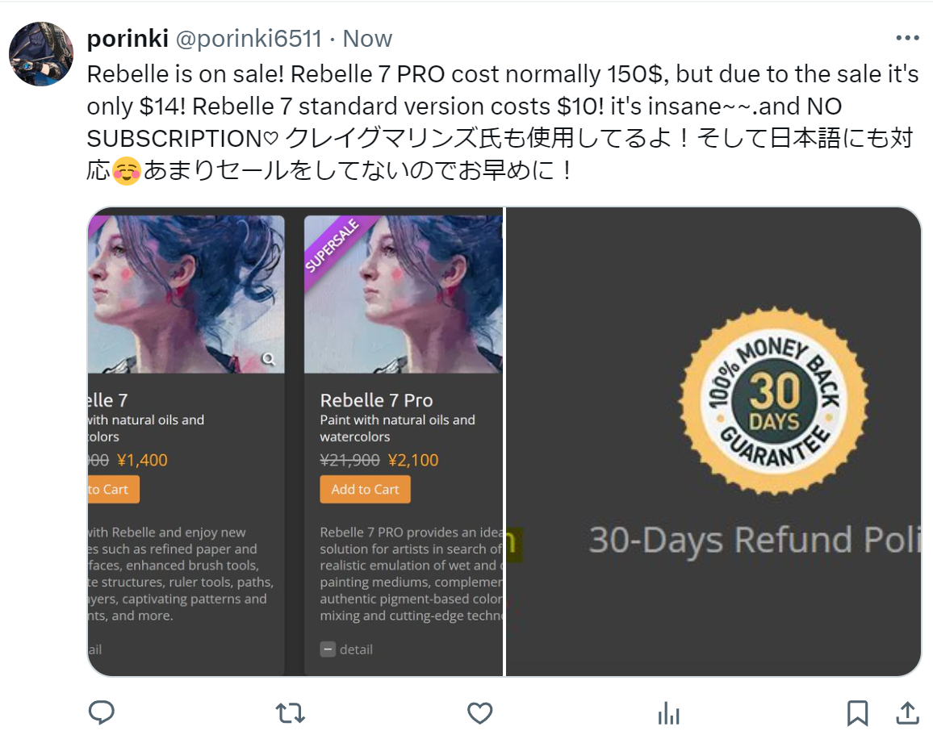Click the magnifier icon on Rebelle 7 artwork
Screen dimensions: 933x735
[x=269, y=359]
